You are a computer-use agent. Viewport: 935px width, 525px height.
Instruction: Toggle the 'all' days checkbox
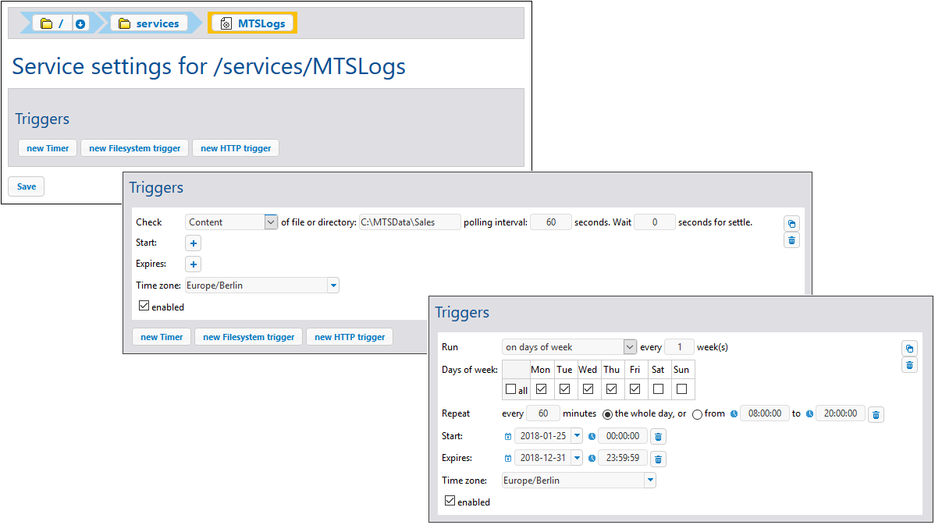pos(510,389)
